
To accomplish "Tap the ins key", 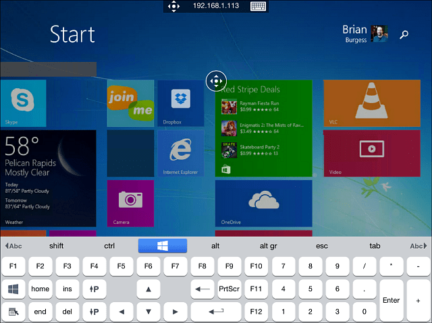I will [67, 289].
